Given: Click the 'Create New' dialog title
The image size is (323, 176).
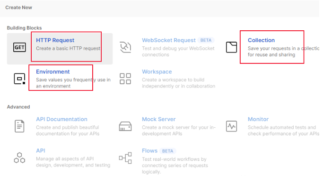Looking at the screenshot, I should pyautogui.click(x=19, y=8).
